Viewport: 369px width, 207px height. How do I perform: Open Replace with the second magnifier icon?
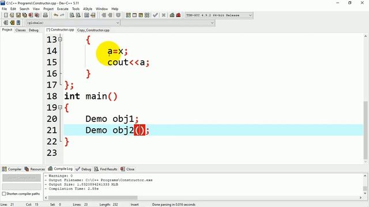tap(78, 16)
